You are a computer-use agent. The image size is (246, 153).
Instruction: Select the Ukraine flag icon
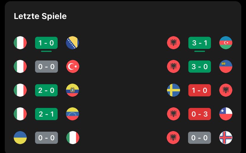point(20,138)
